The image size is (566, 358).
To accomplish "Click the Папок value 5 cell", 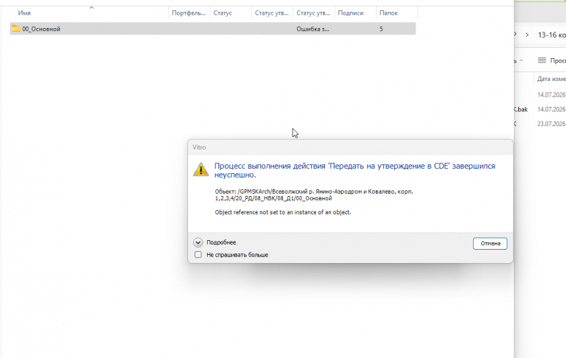I will point(381,29).
